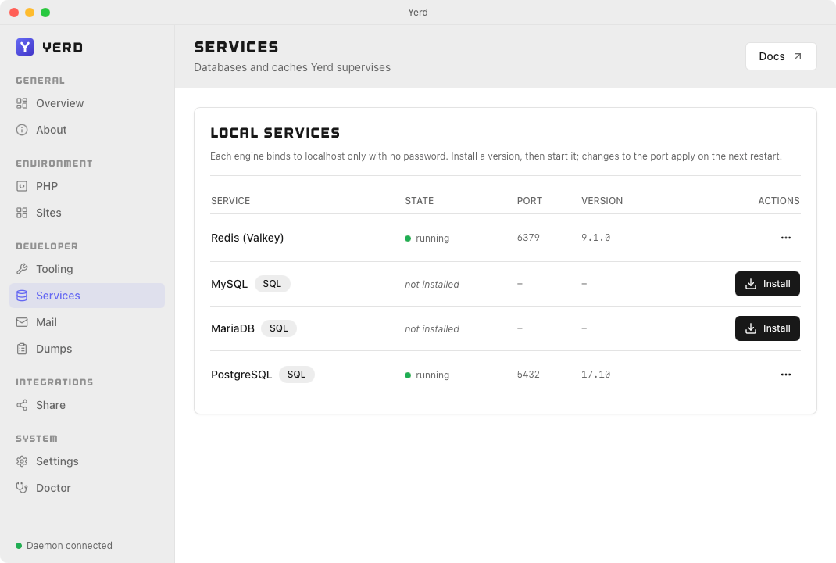Click the 'MySQL' service name
836x563 pixels.
click(x=229, y=284)
